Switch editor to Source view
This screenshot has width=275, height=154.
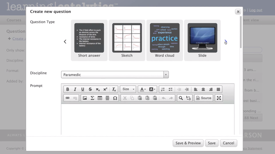204,98
